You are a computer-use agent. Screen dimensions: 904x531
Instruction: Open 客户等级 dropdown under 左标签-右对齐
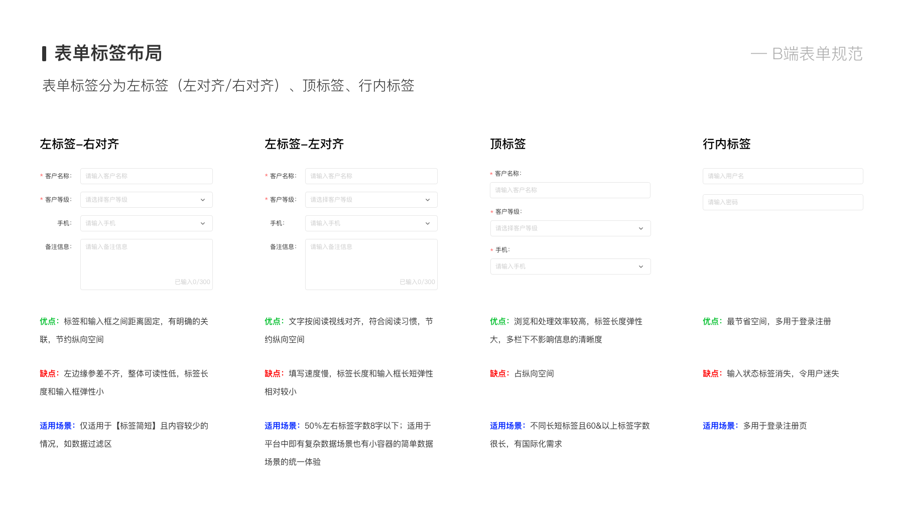[147, 200]
